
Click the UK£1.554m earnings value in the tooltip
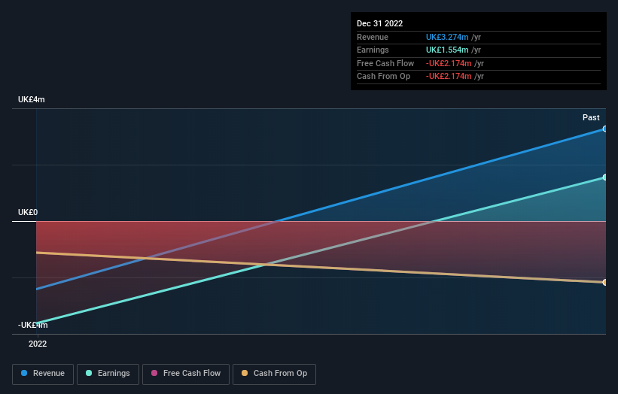[447, 50]
